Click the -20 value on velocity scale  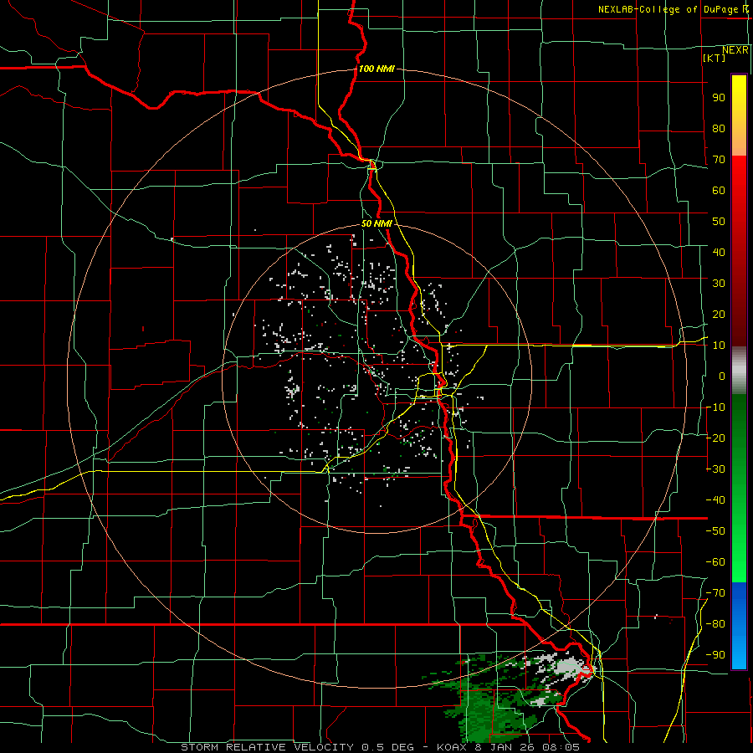(x=715, y=438)
